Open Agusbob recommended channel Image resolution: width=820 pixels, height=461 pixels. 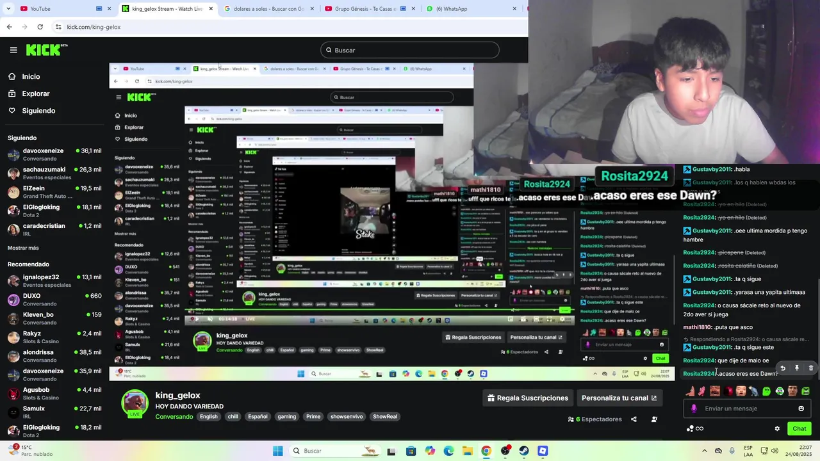click(x=54, y=393)
